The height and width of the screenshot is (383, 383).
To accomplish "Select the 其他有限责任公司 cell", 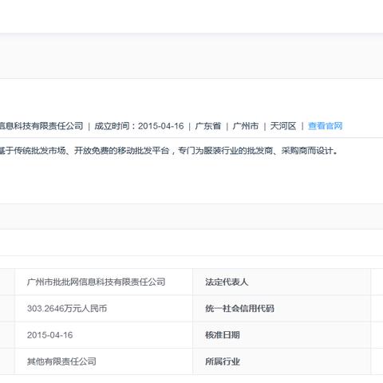I will (x=61, y=361).
